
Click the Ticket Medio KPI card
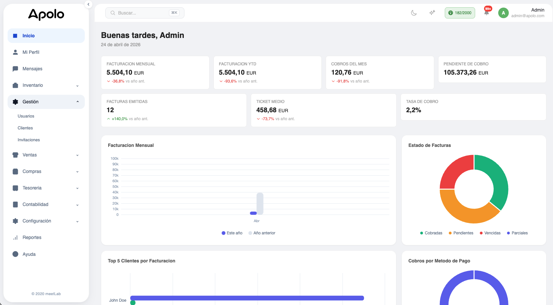point(324,110)
